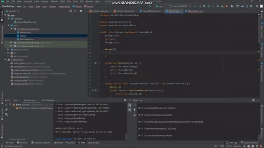
Task: Open the Tools menu
Action: click(75, 1)
